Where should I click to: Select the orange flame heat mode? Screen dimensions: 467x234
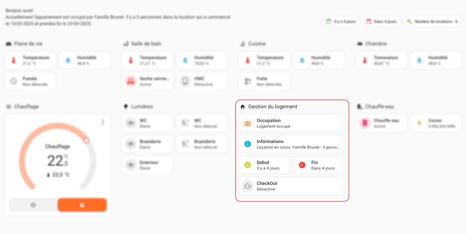coord(82,205)
